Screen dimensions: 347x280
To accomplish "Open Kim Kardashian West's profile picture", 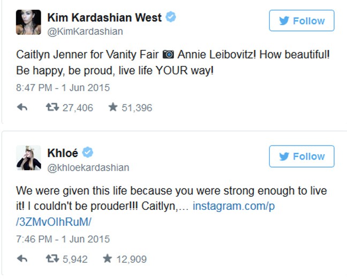I will coord(28,22).
